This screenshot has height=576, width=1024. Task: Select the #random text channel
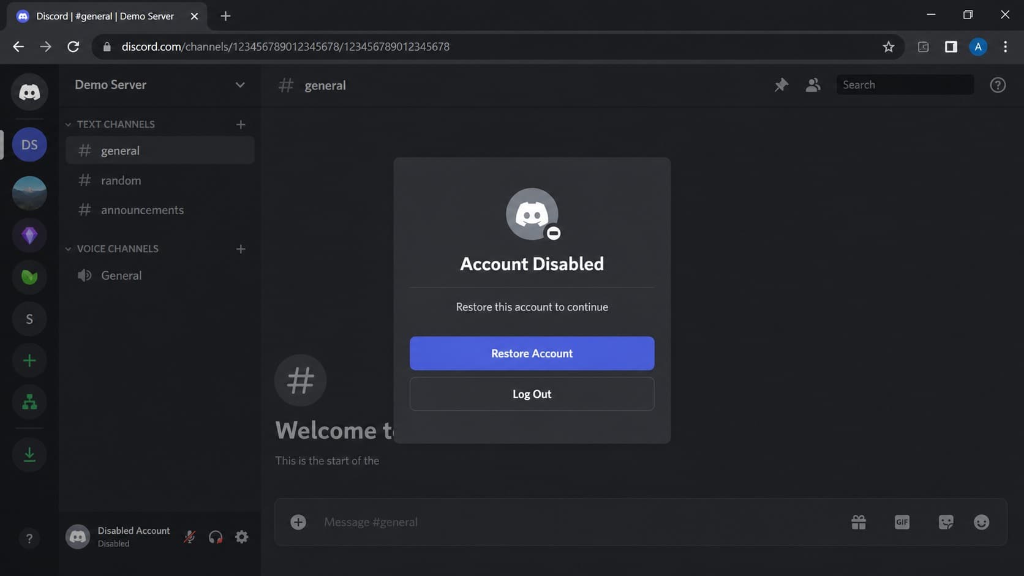pyautogui.click(x=160, y=181)
